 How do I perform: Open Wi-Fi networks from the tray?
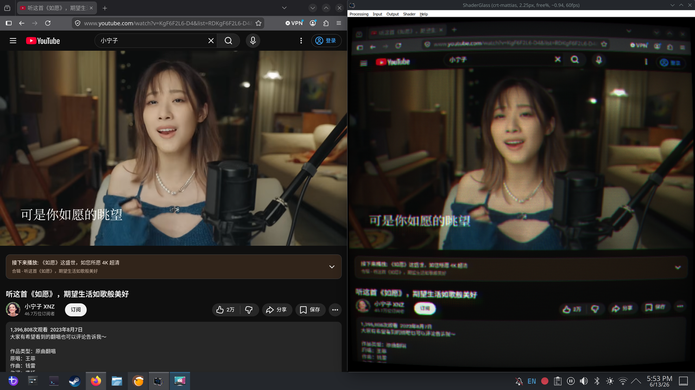(x=623, y=381)
